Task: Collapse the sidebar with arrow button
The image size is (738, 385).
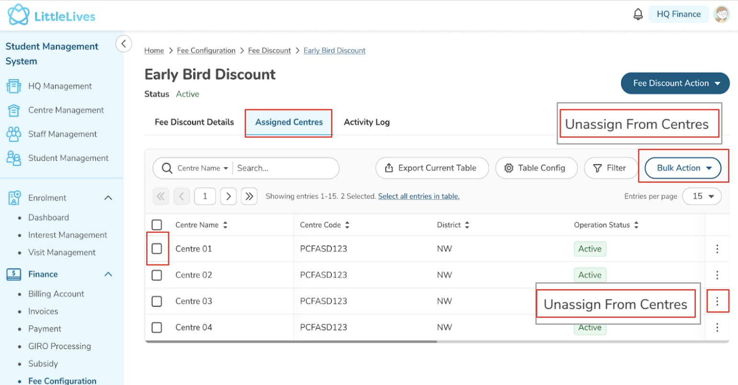Action: coord(124,44)
